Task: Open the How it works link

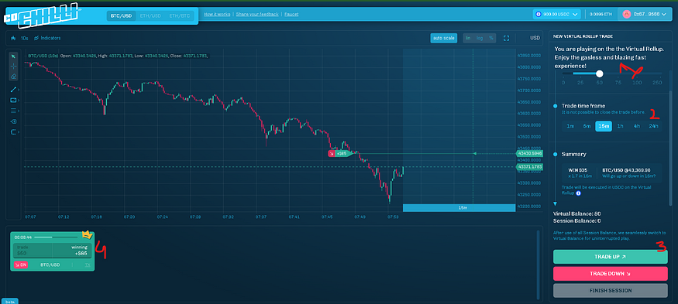Action: (218, 14)
